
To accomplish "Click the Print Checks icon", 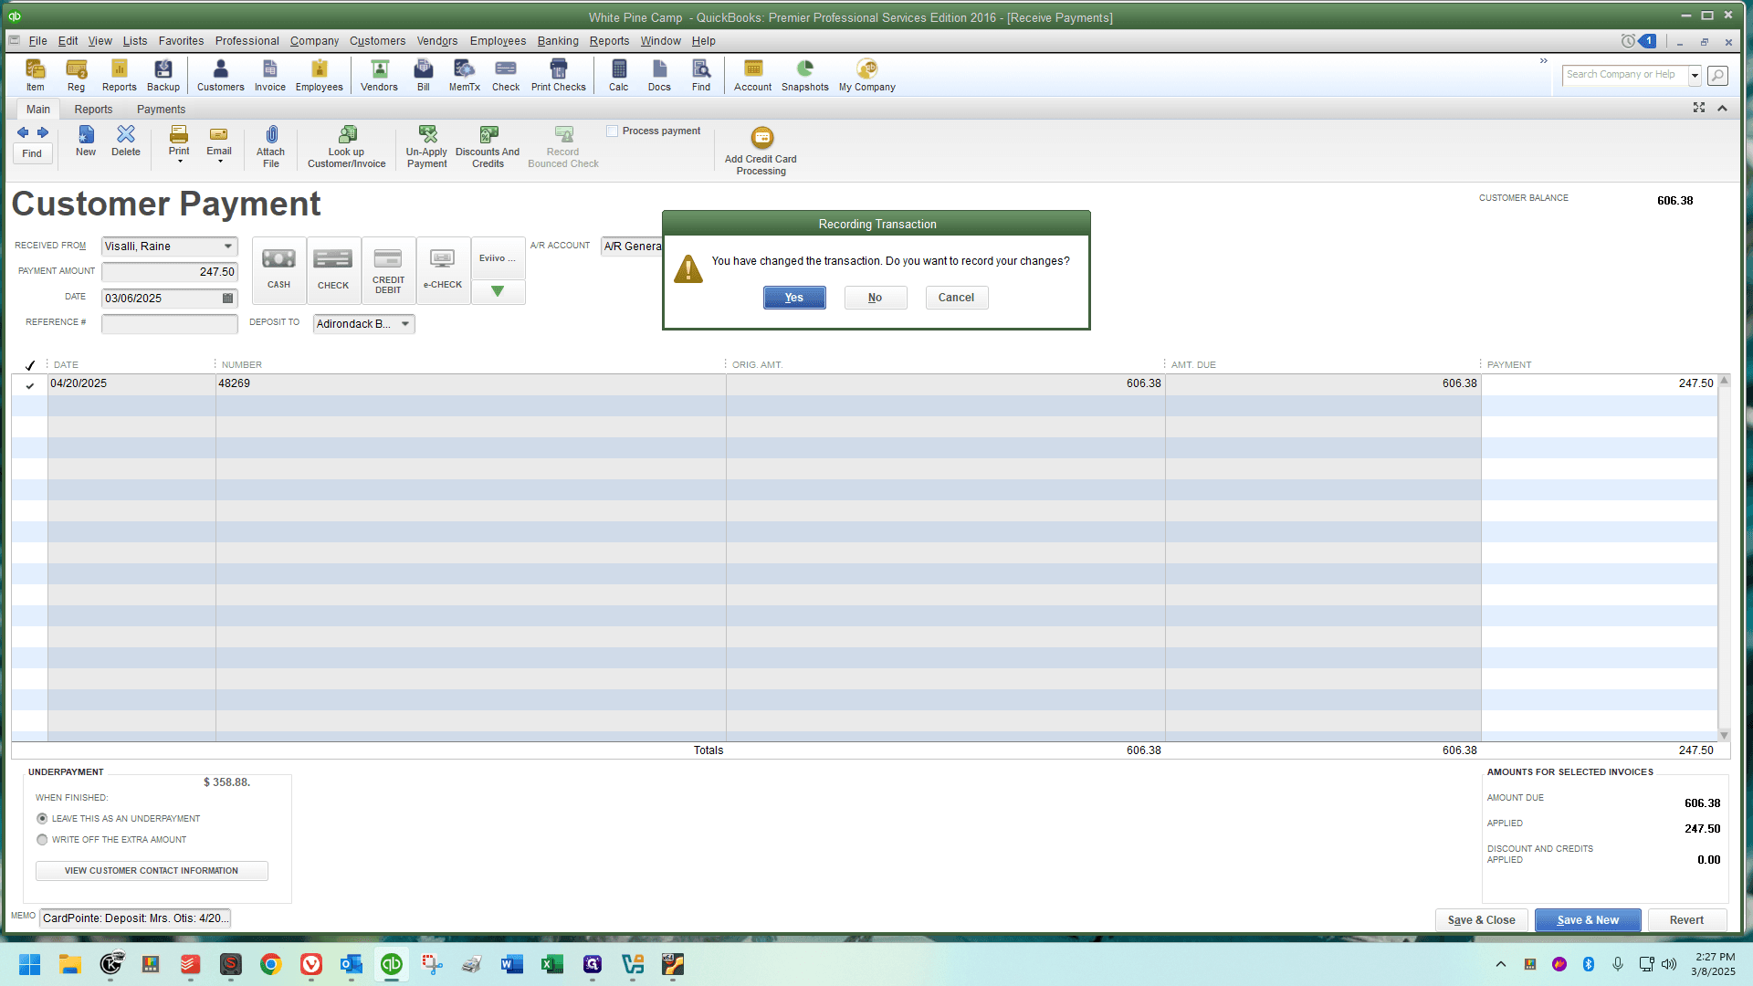I will pos(559,75).
